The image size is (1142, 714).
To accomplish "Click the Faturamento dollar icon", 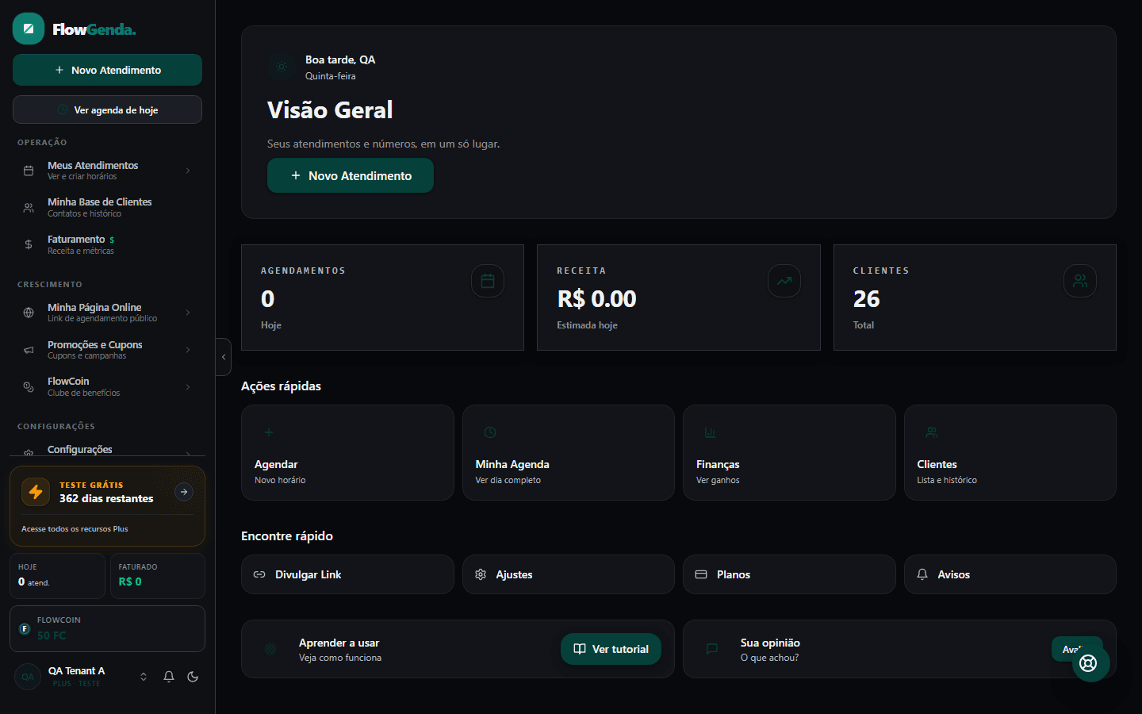I will click(x=29, y=244).
